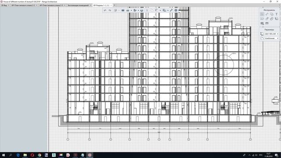Click the scissors Cut icon

click(x=147, y=11)
